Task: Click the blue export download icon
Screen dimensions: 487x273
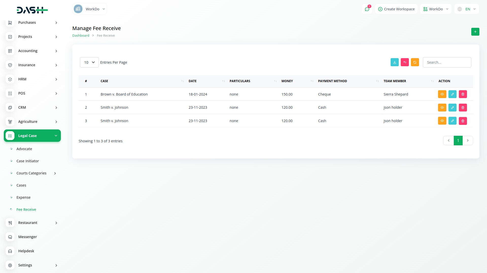Action: tap(394, 62)
